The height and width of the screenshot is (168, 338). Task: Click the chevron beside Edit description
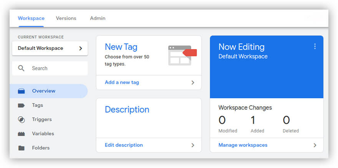tap(193, 145)
